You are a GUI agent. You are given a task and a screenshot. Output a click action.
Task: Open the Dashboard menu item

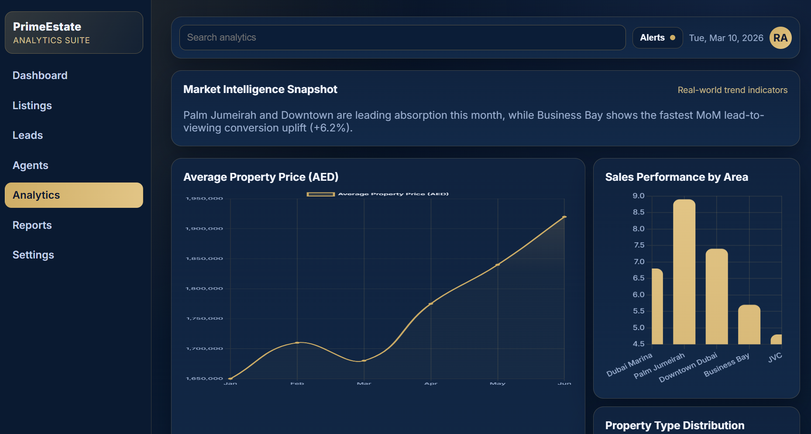tap(40, 75)
